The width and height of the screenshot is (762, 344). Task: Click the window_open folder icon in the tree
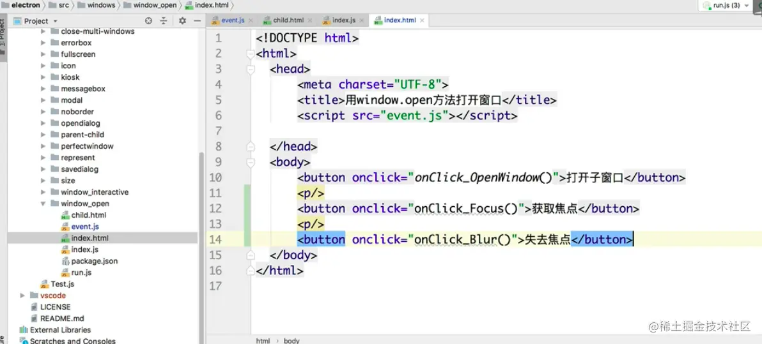(x=54, y=204)
